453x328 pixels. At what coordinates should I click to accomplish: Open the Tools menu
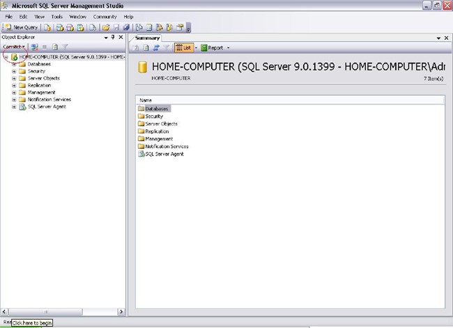click(x=57, y=17)
